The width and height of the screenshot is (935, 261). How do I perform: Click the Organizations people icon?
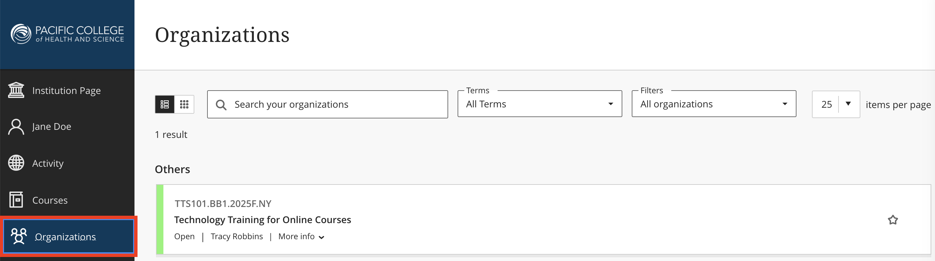19,237
